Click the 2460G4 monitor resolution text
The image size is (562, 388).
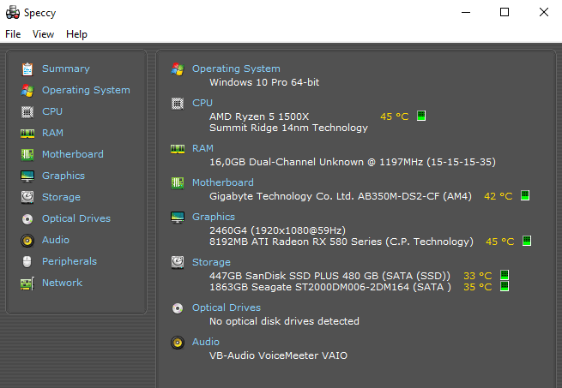click(x=277, y=230)
